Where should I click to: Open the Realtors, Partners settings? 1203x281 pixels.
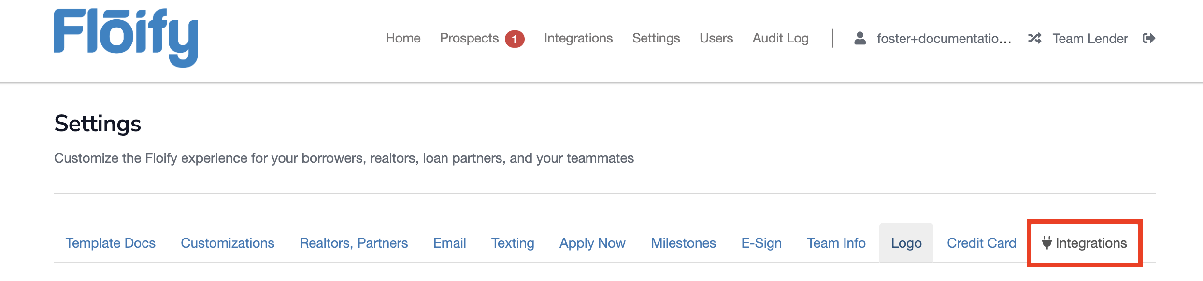click(353, 243)
